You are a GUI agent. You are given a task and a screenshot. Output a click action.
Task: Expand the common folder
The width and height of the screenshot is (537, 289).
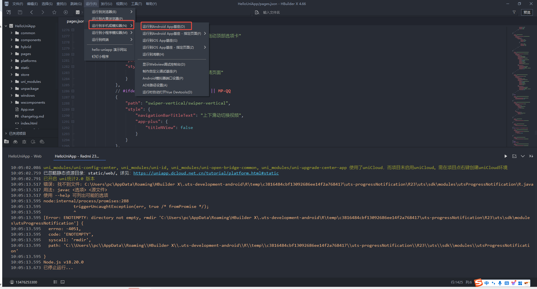pos(11,33)
